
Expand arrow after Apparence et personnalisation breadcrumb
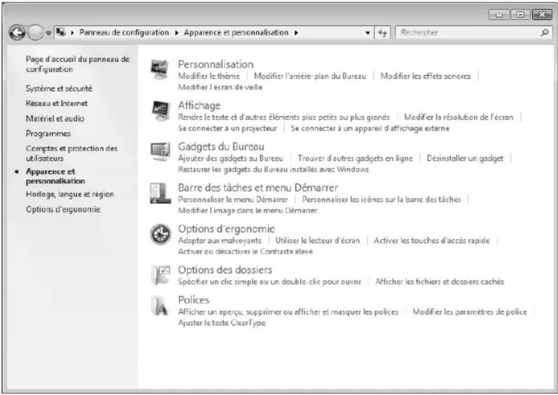point(296,33)
